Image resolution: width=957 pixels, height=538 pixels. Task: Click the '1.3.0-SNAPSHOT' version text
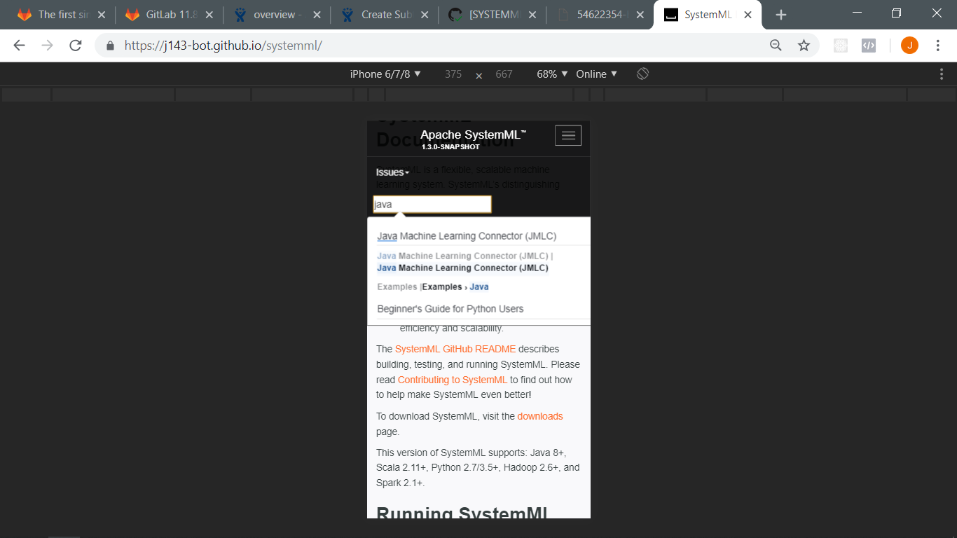point(450,147)
